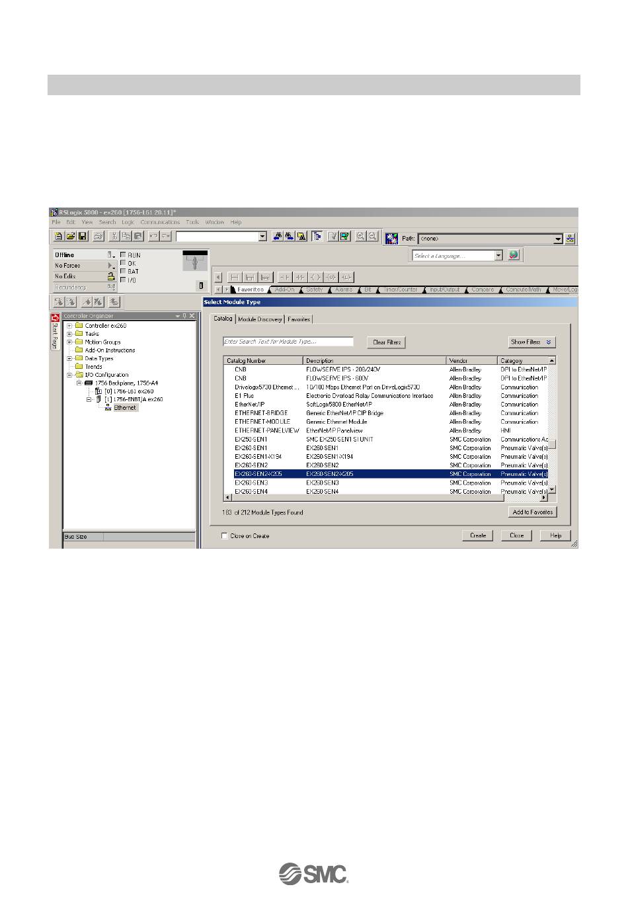This screenshot has height=899, width=628.
Task: Click the horizontal scroll-left arrow of module list
Action: coord(228,498)
